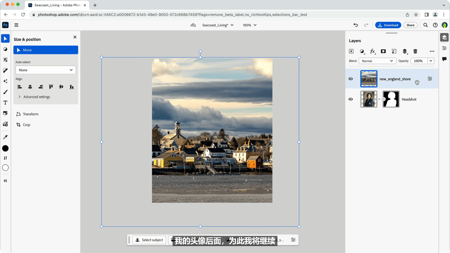Open the hamburger menu
Screen dimensions: 450x253
coord(16,25)
